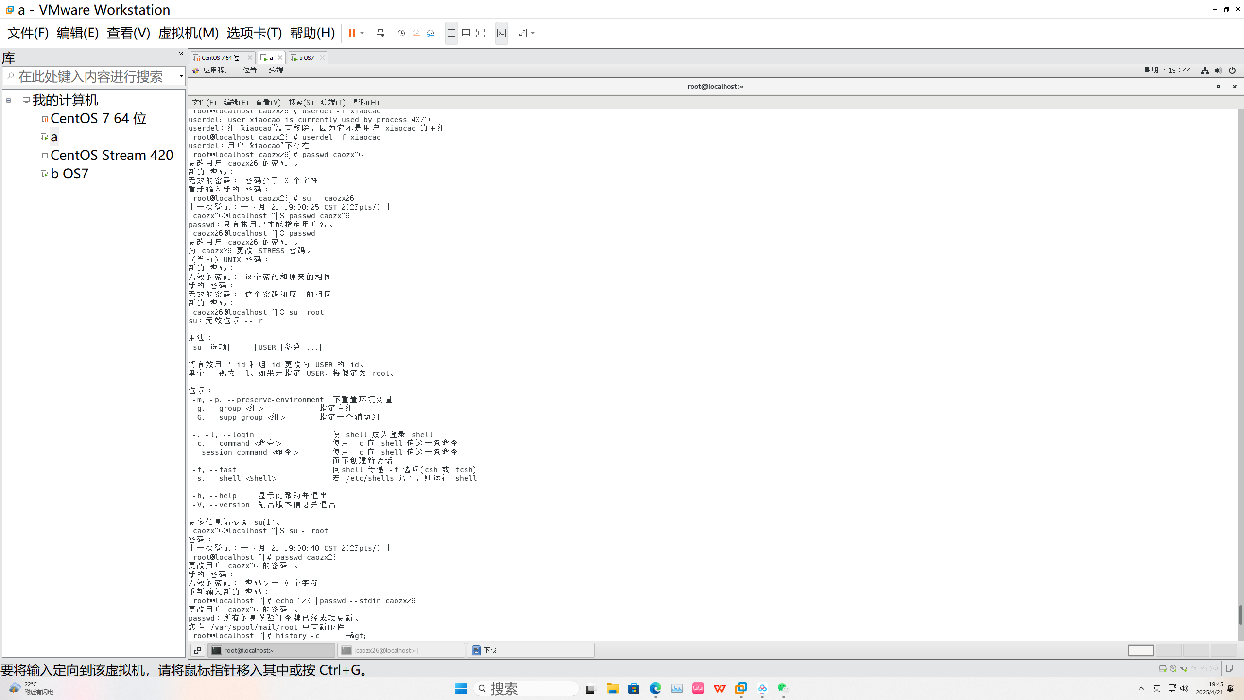
Task: Enter full screen mode icon
Action: pos(481,33)
